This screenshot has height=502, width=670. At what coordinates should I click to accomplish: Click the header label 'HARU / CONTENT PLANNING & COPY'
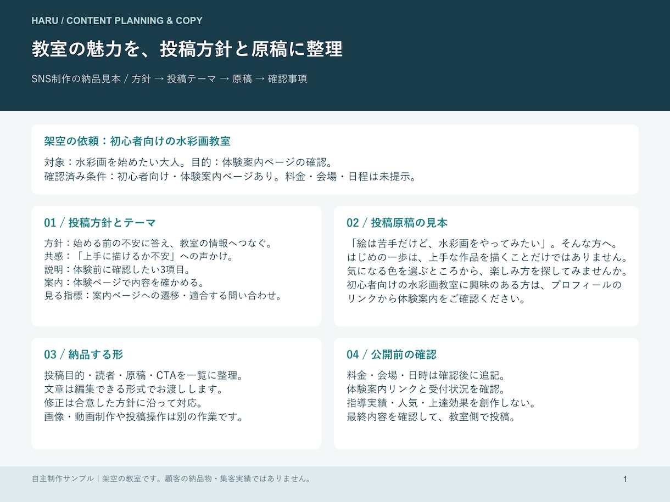pos(117,21)
